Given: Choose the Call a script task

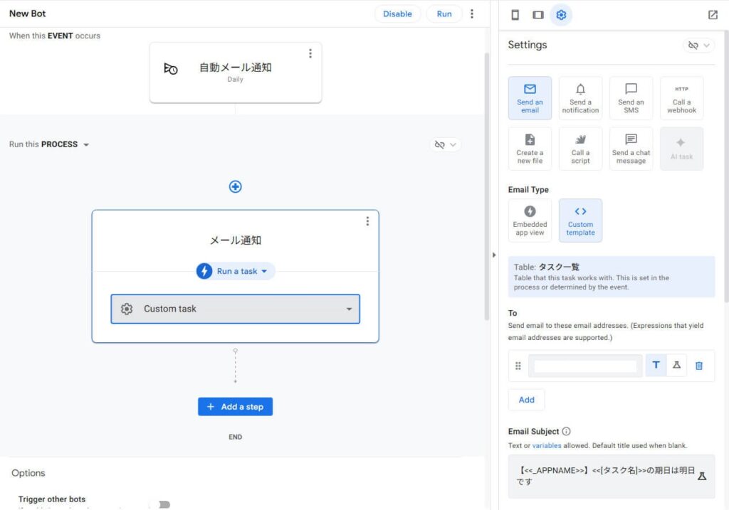Looking at the screenshot, I should pyautogui.click(x=580, y=149).
